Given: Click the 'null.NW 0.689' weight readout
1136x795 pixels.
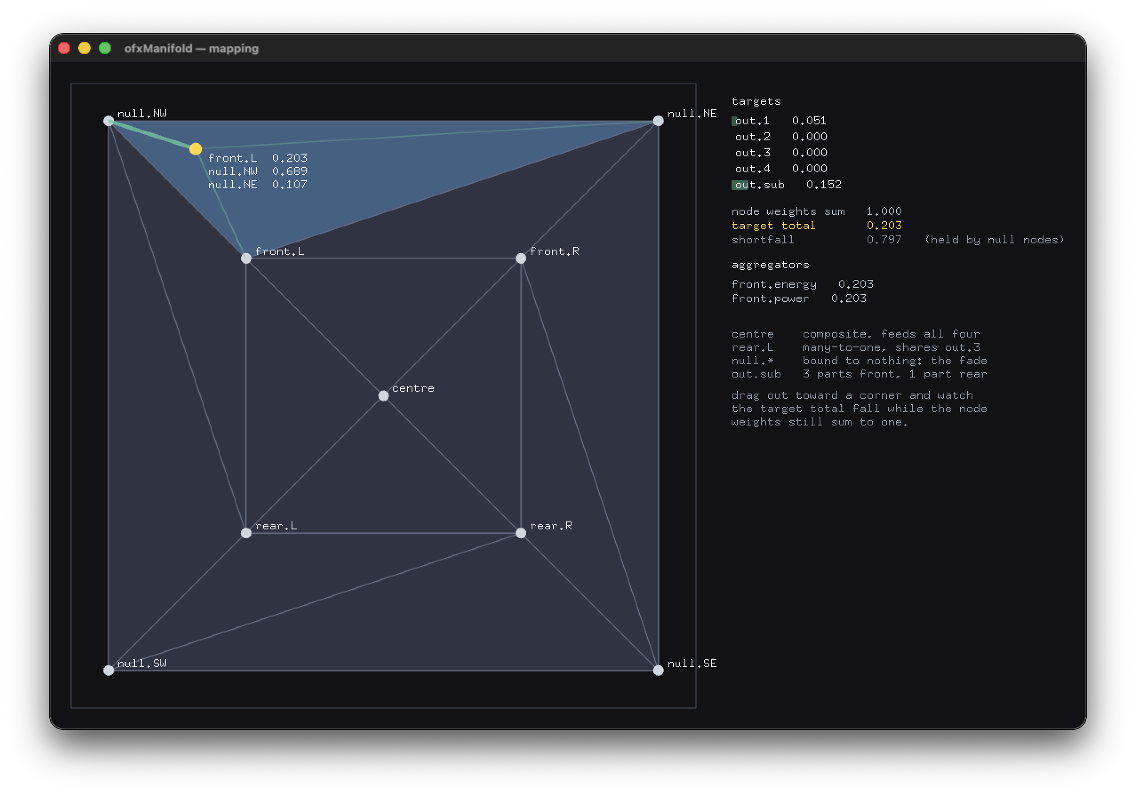Looking at the screenshot, I should pos(257,171).
